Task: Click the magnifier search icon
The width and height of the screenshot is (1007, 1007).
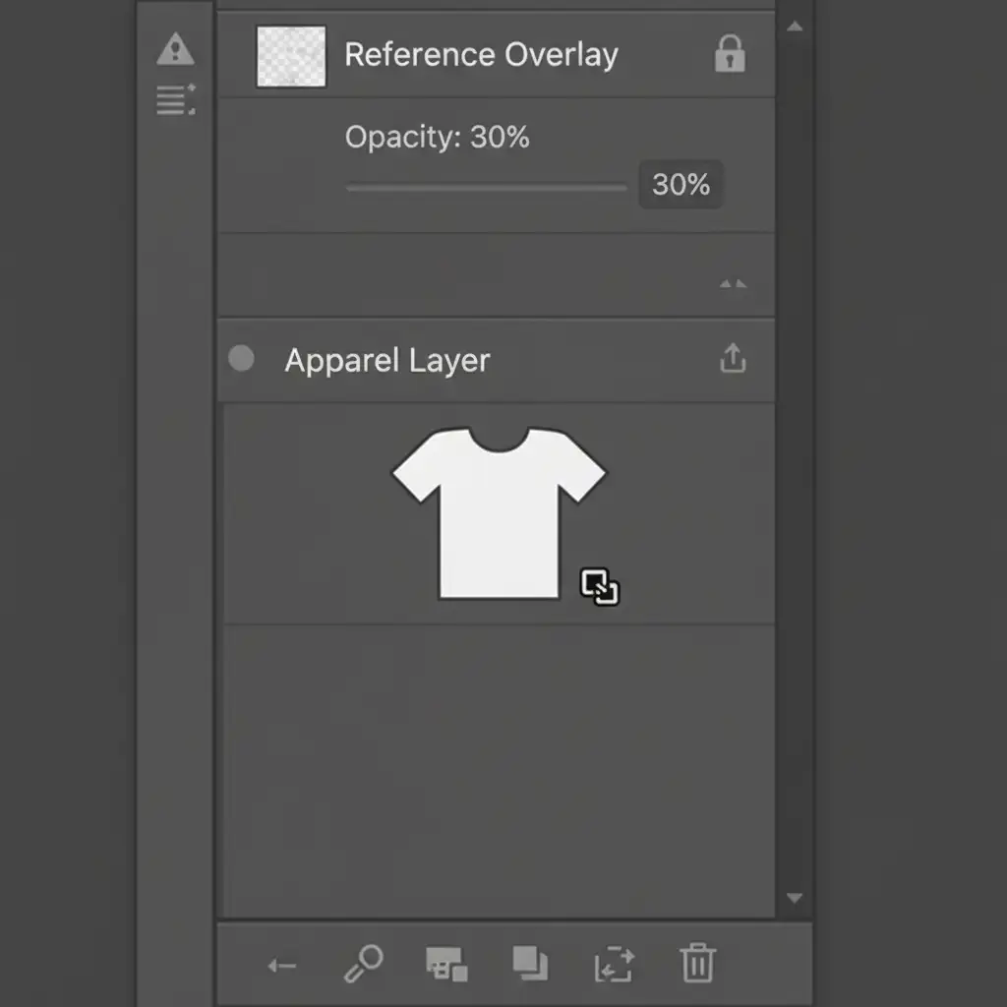Action: click(363, 964)
